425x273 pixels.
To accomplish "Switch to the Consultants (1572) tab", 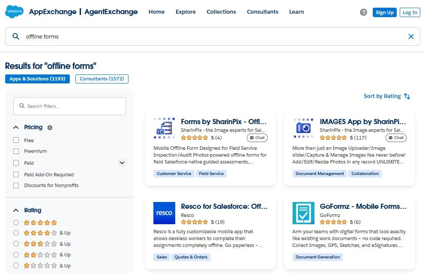I will click(x=102, y=79).
